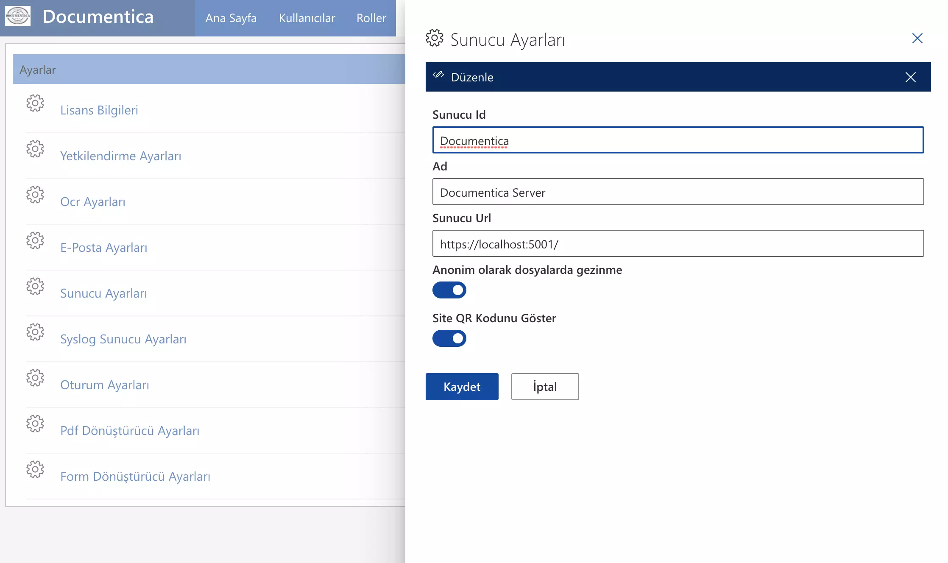
Task: Click the Documentica brand title
Action: pos(98,17)
